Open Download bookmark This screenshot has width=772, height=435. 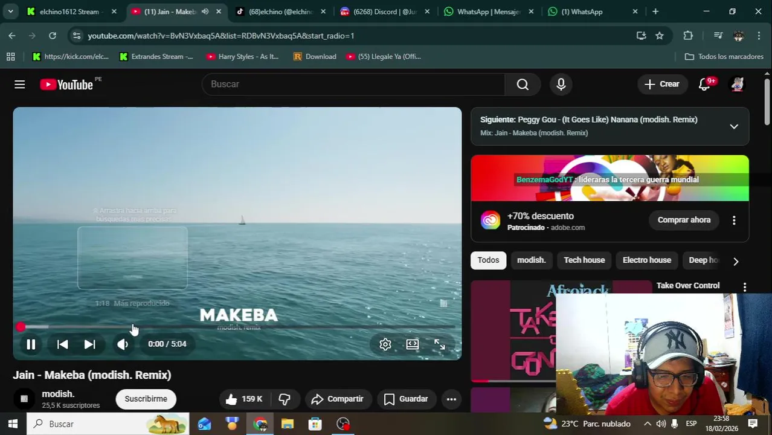pos(315,56)
